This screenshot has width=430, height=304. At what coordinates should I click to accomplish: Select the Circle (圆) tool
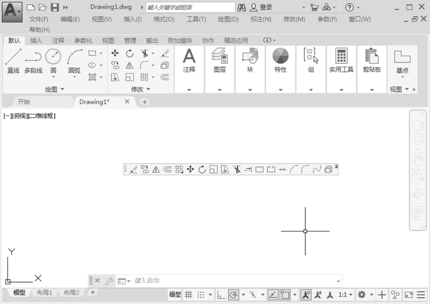53,61
